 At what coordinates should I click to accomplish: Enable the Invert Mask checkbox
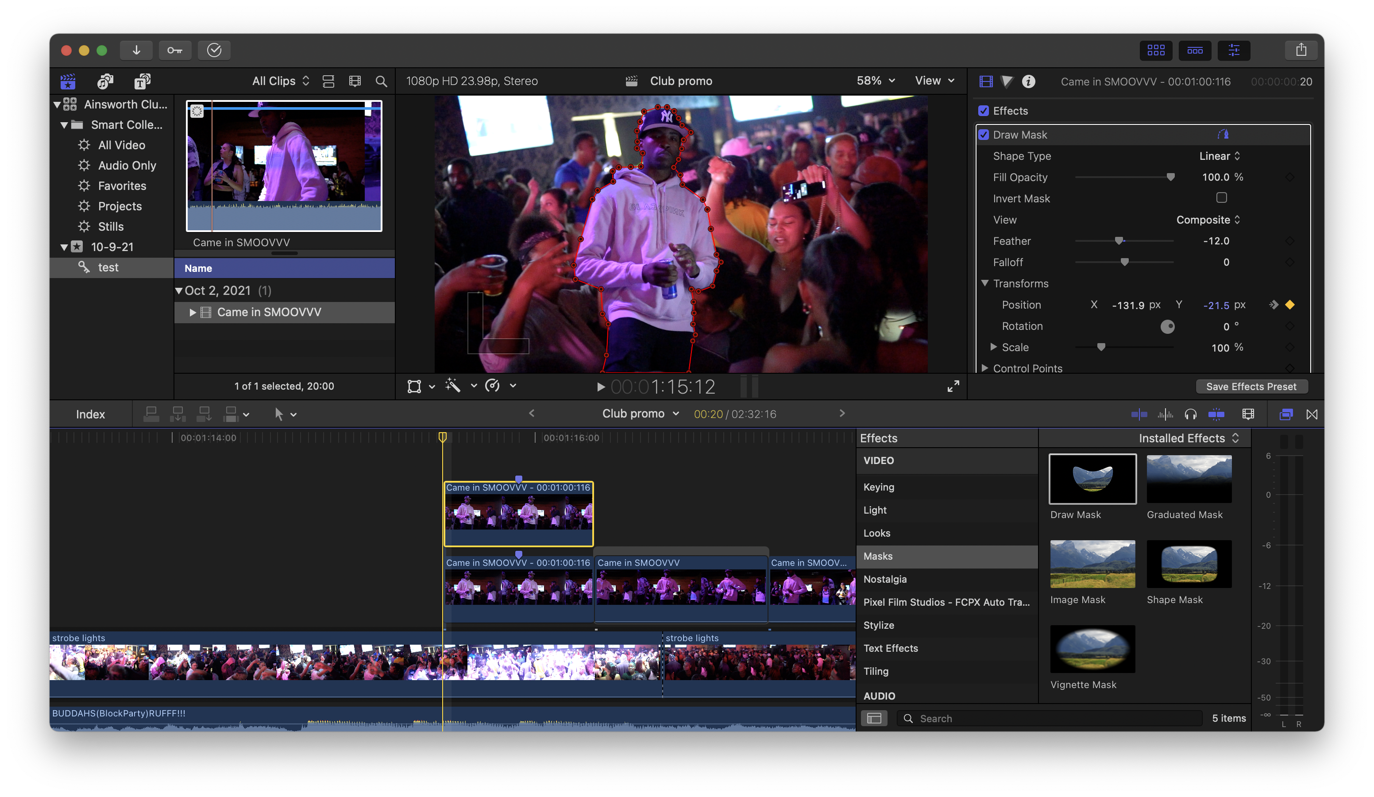1221,198
